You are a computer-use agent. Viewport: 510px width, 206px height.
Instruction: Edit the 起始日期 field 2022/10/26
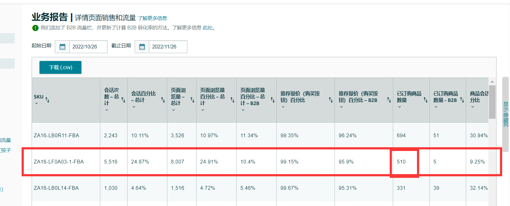point(88,47)
